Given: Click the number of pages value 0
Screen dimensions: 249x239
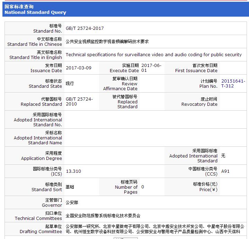Looking at the screenshot, I should (x=143, y=187).
